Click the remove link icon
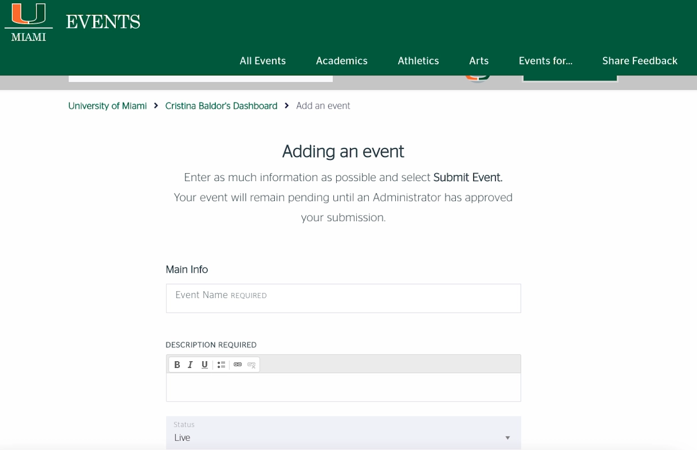Image resolution: width=697 pixels, height=450 pixels. [x=251, y=364]
